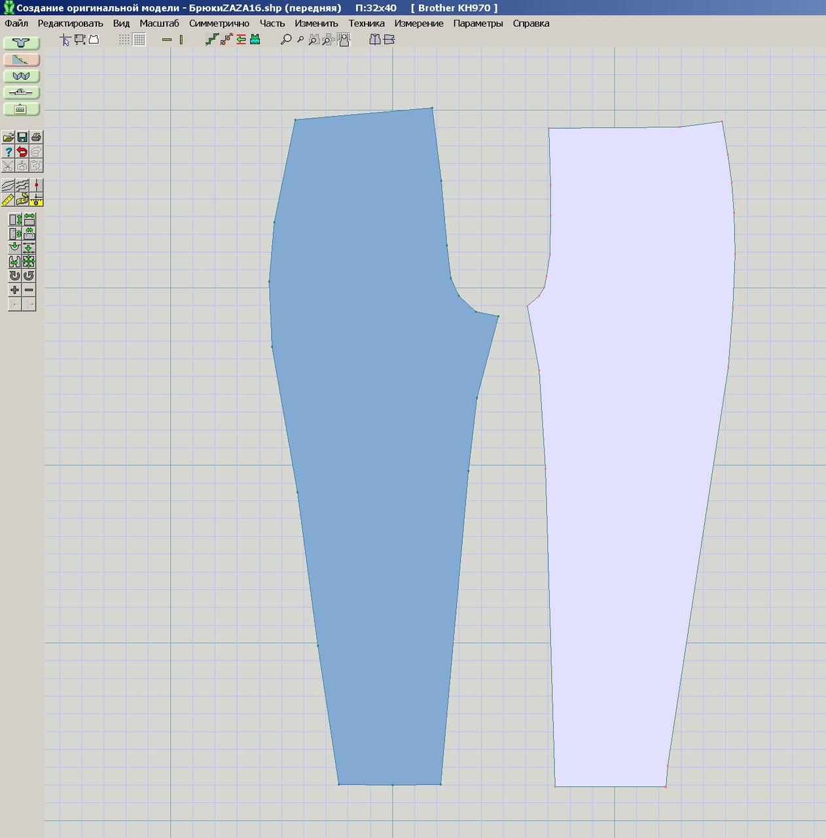Open the Файл menu
Screen dimensions: 826x838
[x=16, y=24]
